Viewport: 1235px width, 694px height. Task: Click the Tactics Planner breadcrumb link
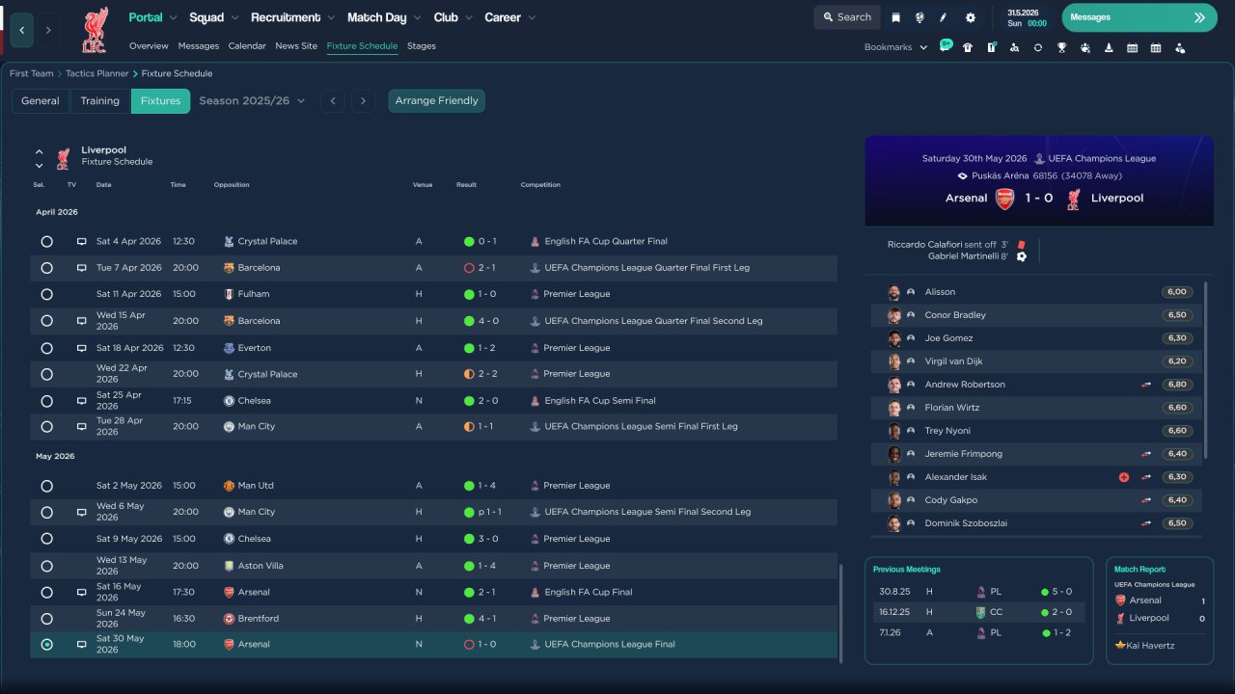point(97,73)
